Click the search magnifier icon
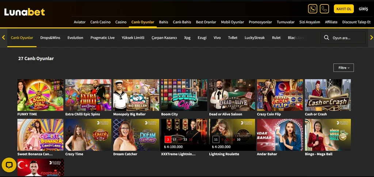 click(x=327, y=38)
